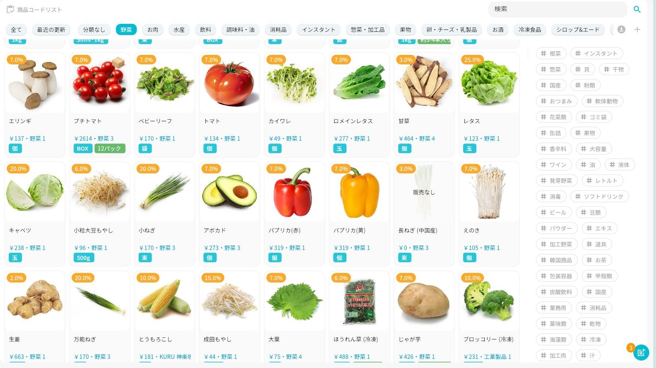
Task: Select the 全て category tab
Action: click(16, 29)
